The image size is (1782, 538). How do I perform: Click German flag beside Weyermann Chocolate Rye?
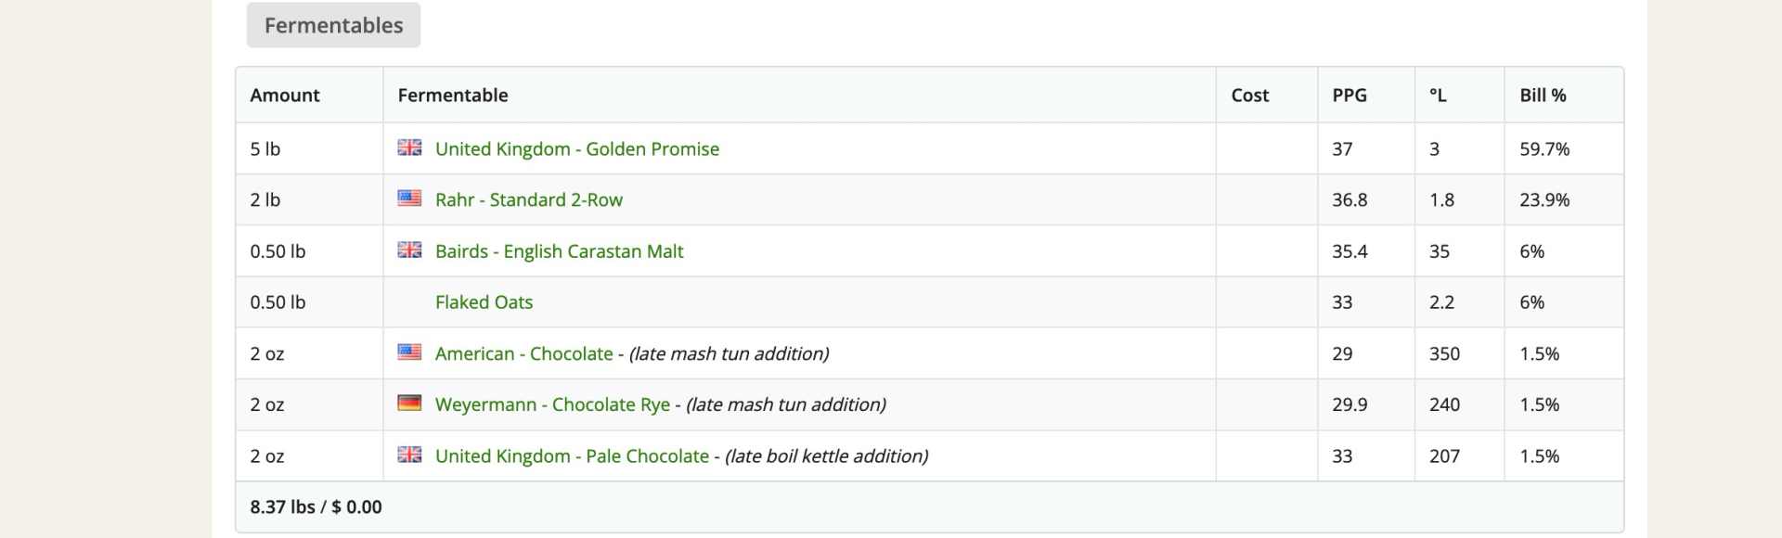pyautogui.click(x=409, y=403)
